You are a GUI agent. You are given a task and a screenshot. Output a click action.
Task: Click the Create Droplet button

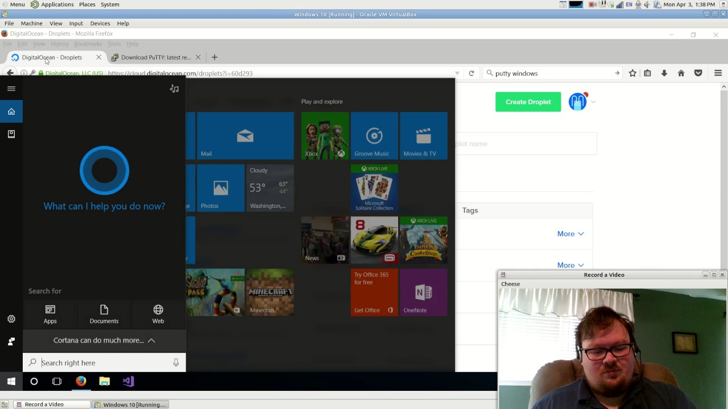click(528, 102)
